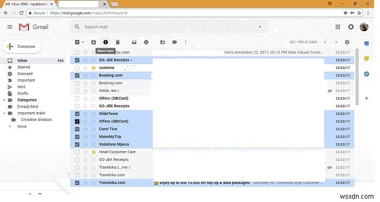The image size is (380, 202).
Task: Open the notifications bell
Action: pyautogui.click(x=350, y=27)
